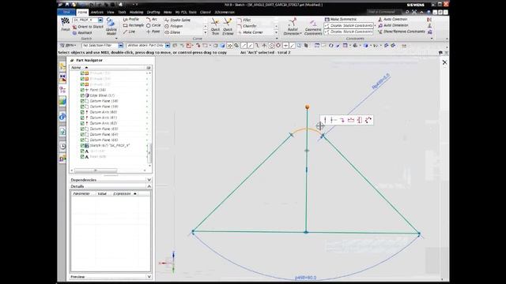Switch to the Tools tab
This screenshot has height=284, width=506.
[122, 13]
